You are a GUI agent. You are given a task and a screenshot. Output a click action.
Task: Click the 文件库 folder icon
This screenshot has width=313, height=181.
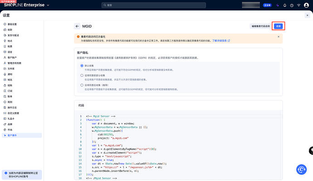pyautogui.click(x=5, y=68)
